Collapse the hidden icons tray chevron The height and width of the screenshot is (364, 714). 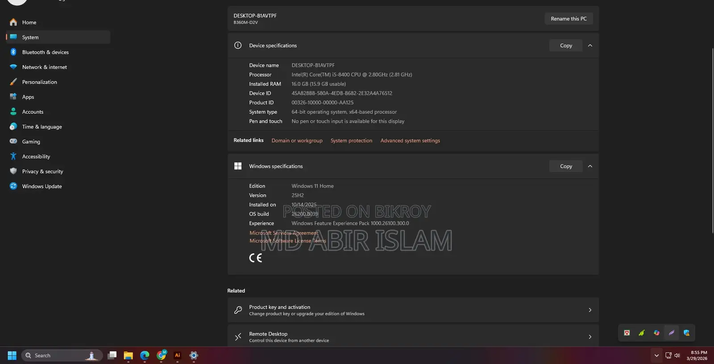tap(656, 356)
